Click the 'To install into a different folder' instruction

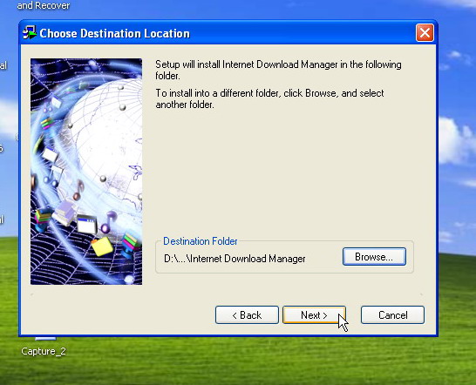pyautogui.click(x=269, y=98)
